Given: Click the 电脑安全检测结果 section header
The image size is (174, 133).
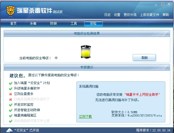Looking at the screenshot, I should (87, 34).
